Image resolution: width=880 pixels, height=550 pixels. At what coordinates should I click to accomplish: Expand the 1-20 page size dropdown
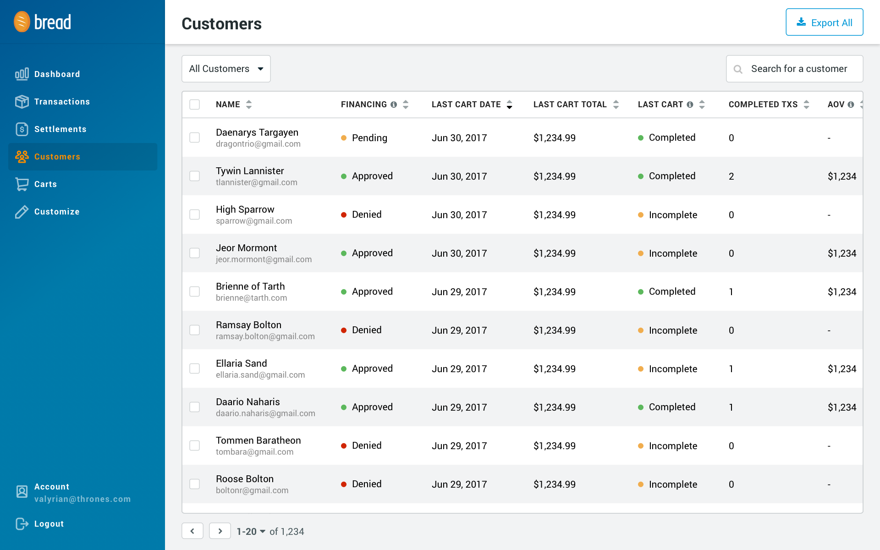tap(251, 531)
